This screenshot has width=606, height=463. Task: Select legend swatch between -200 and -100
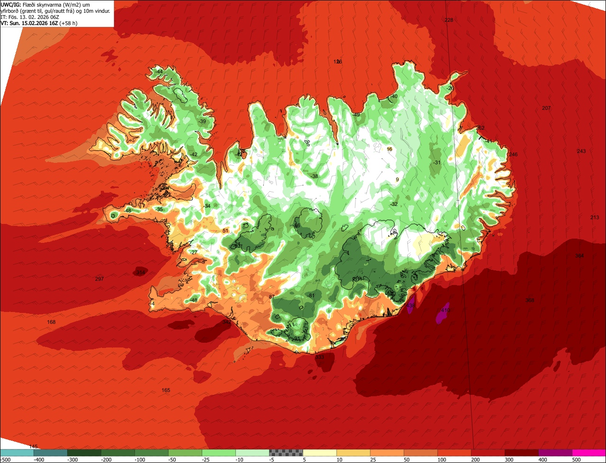pos(118,452)
